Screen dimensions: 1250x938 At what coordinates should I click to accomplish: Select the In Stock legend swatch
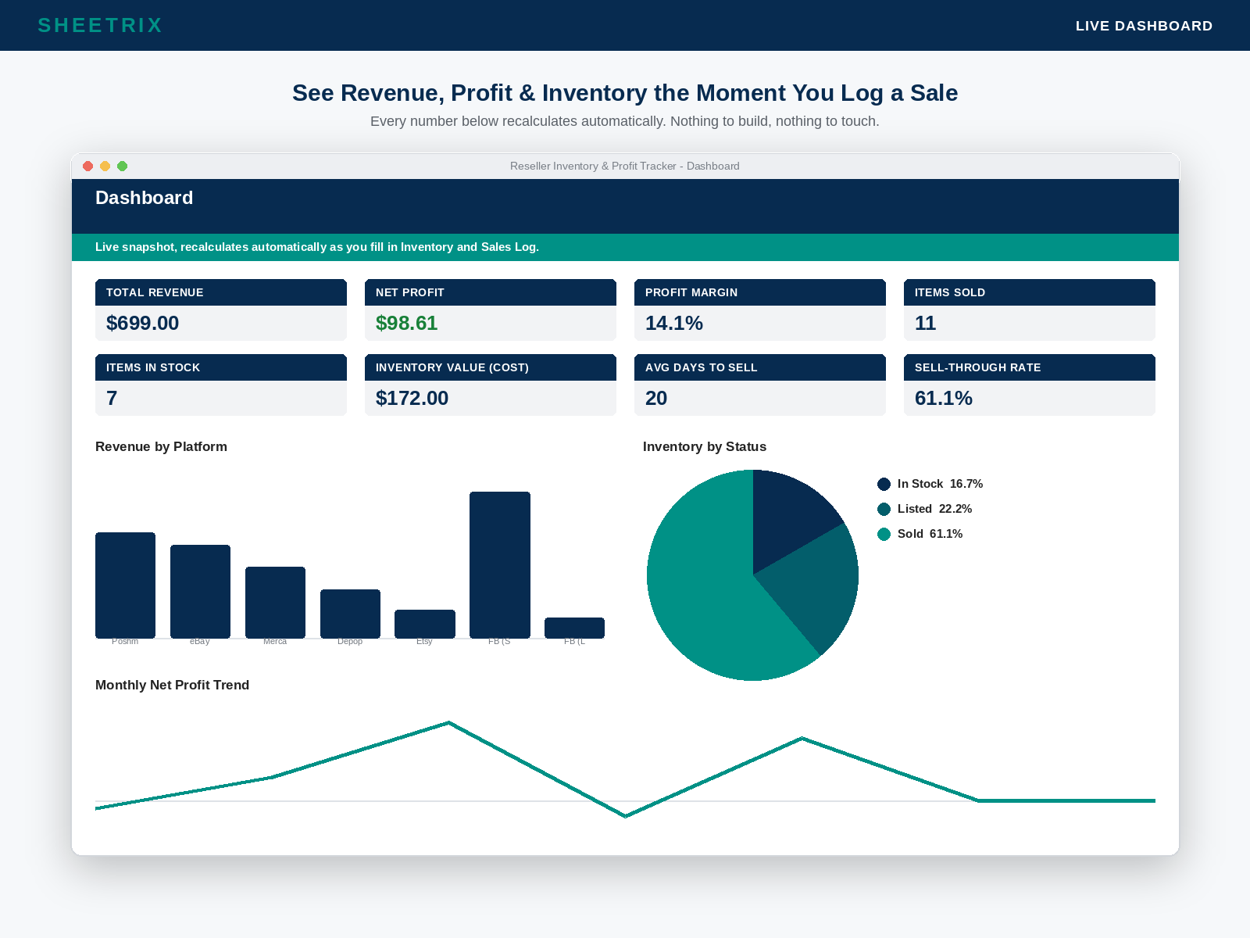click(x=884, y=484)
